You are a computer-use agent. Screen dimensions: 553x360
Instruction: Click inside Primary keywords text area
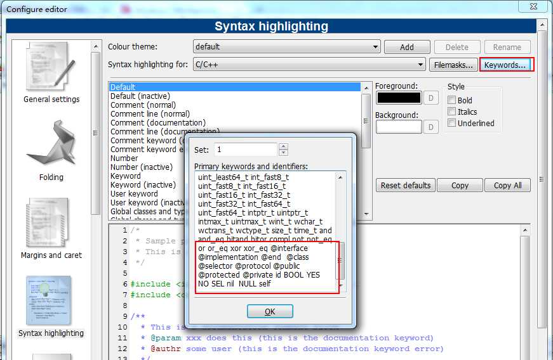265,231
